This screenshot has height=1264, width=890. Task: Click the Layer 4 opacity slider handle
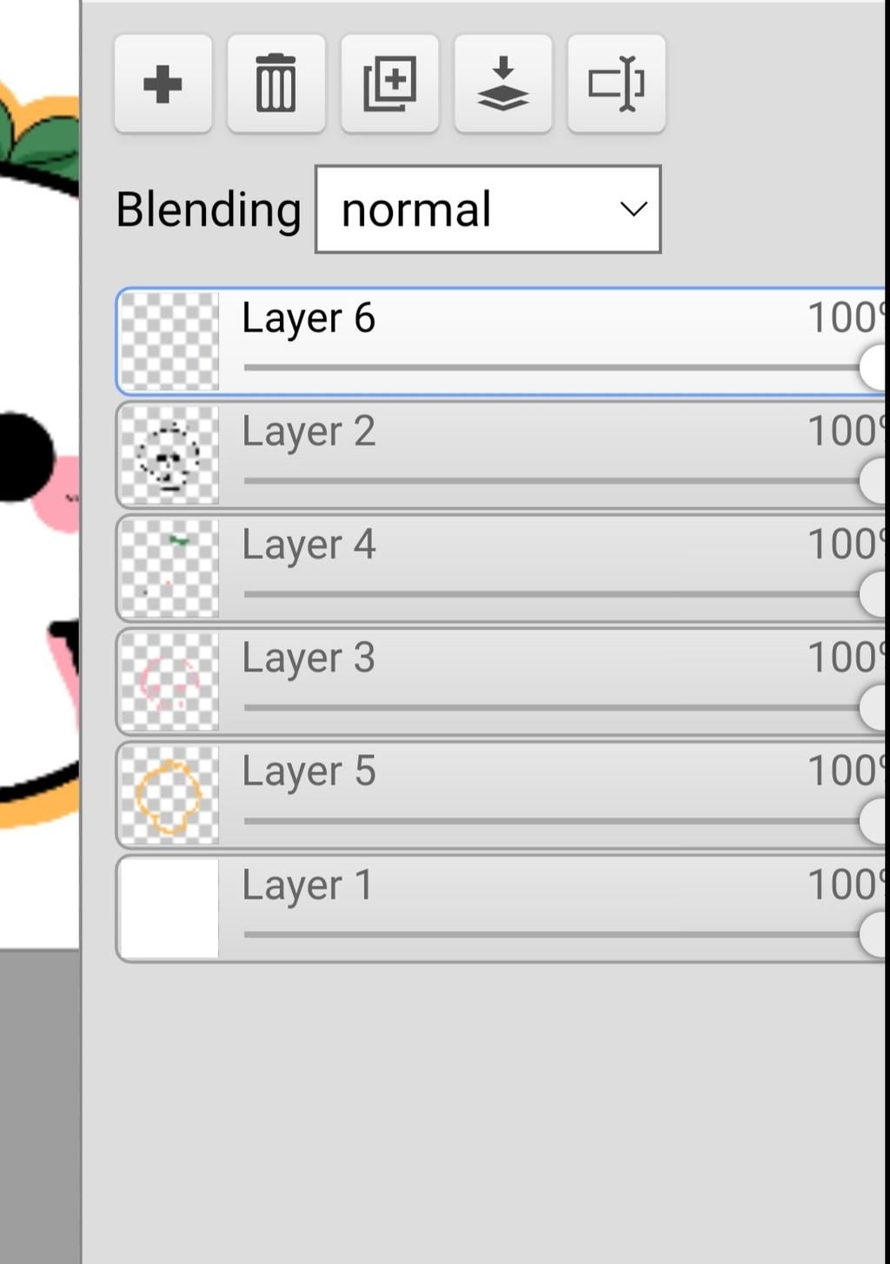pos(873,594)
